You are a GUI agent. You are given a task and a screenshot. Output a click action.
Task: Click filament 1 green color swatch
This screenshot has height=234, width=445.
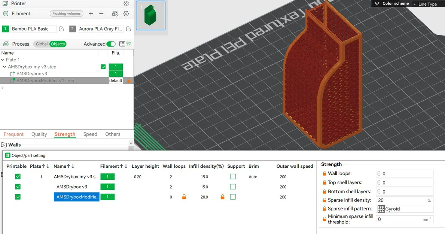[x=5, y=29]
